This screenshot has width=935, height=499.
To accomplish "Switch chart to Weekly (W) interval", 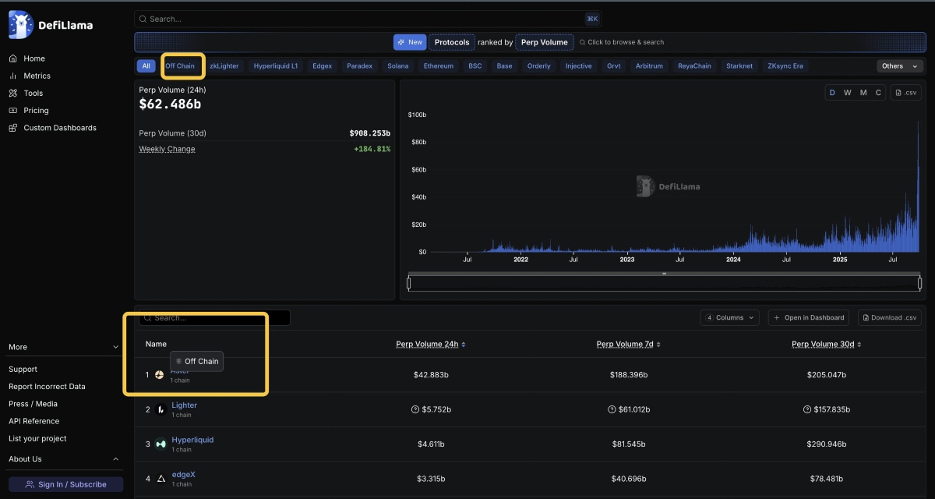I will pos(848,93).
